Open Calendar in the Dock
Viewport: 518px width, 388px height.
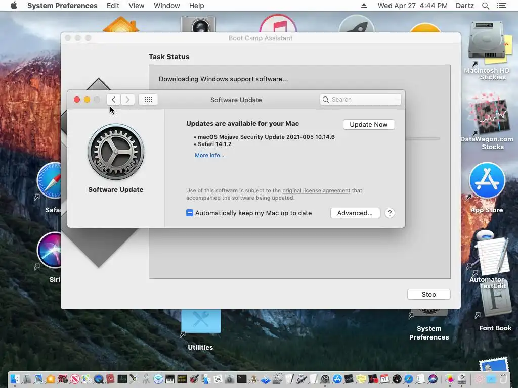click(x=385, y=379)
